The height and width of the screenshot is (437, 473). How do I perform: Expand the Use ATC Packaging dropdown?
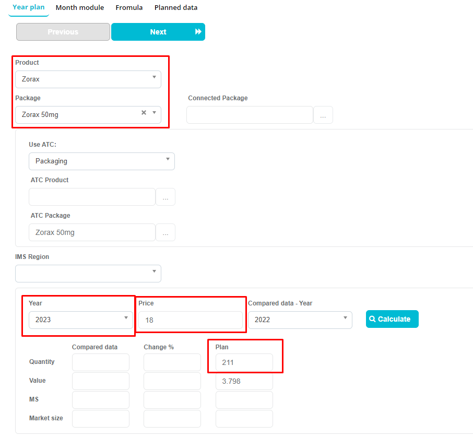(x=101, y=161)
